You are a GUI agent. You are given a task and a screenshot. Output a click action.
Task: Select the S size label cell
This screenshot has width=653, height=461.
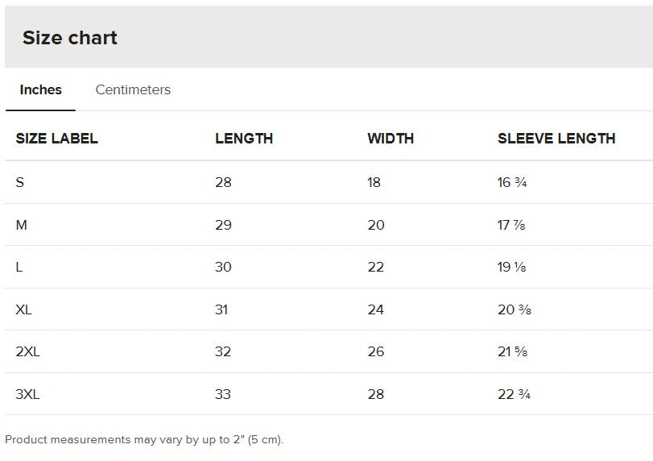coord(20,182)
